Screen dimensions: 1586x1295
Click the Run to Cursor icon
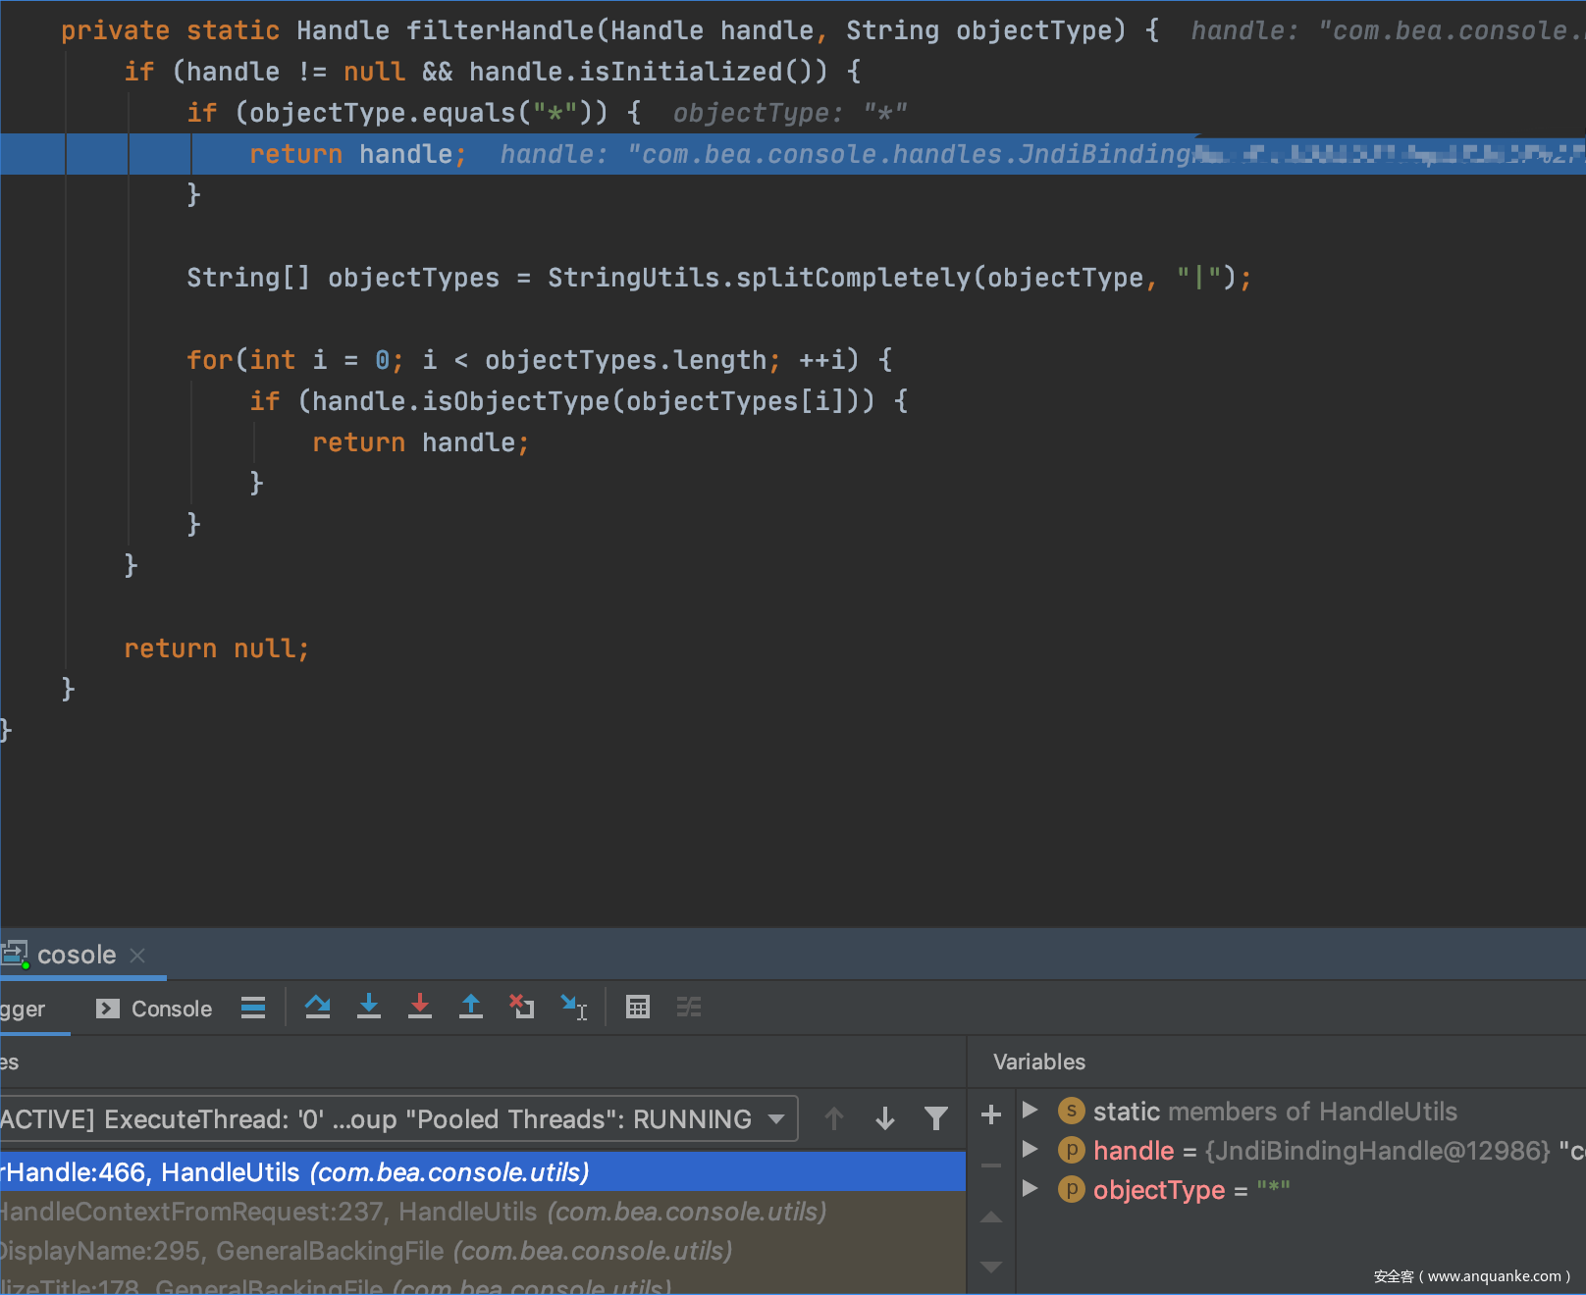pyautogui.click(x=573, y=1008)
